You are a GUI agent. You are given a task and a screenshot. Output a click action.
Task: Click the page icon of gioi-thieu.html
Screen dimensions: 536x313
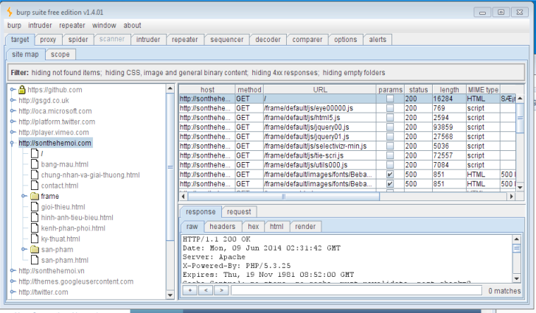click(35, 207)
